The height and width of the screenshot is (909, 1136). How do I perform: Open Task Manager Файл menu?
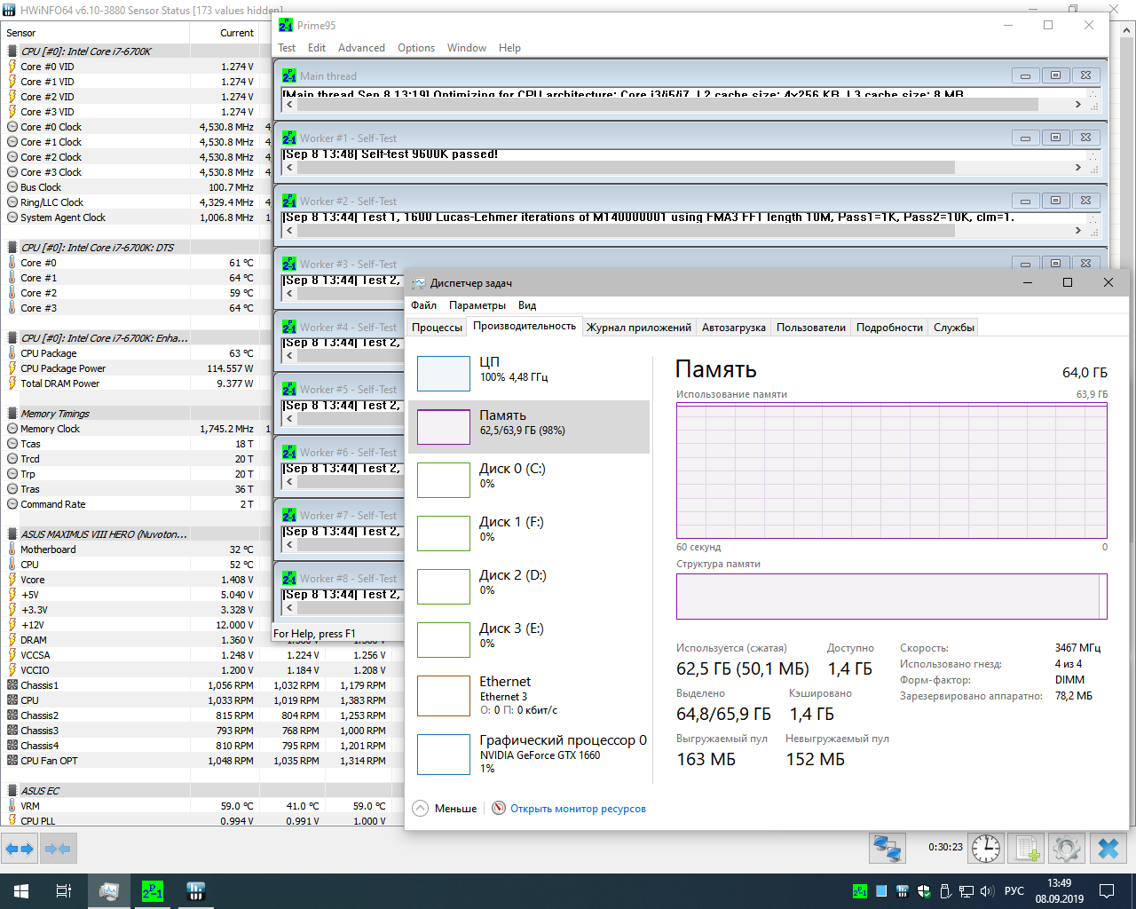click(x=423, y=305)
